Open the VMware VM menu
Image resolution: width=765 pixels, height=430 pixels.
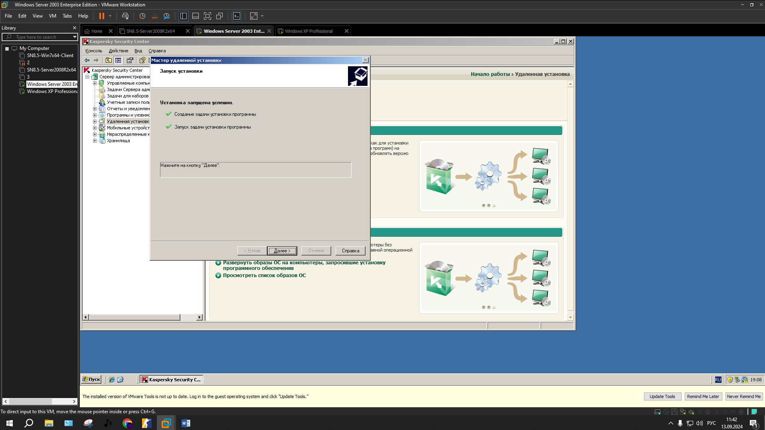point(53,16)
